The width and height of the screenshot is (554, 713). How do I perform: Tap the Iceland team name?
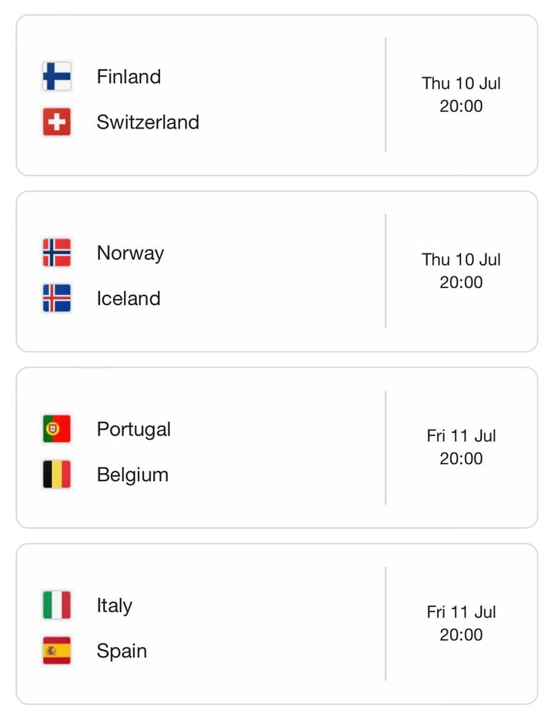[128, 298]
